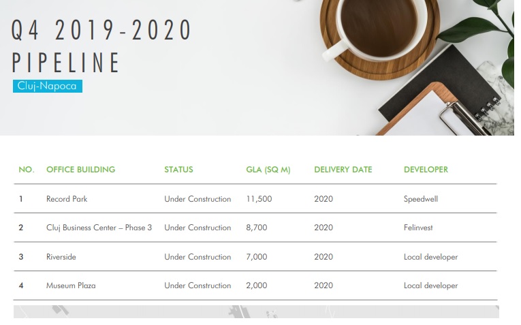Click the NO. column header
Viewport: 521px width, 325px height.
[26, 170]
